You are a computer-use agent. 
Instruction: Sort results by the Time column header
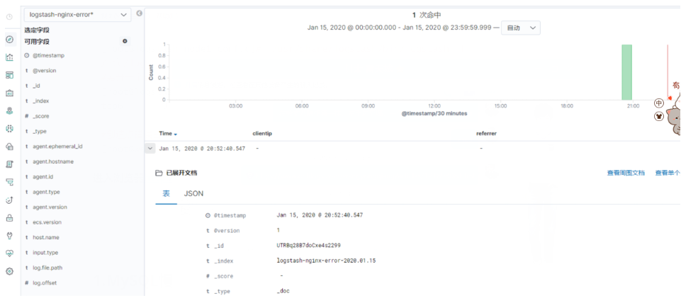[x=168, y=133]
